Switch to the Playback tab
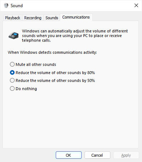The width and height of the screenshot is (142, 162). pos(12,18)
